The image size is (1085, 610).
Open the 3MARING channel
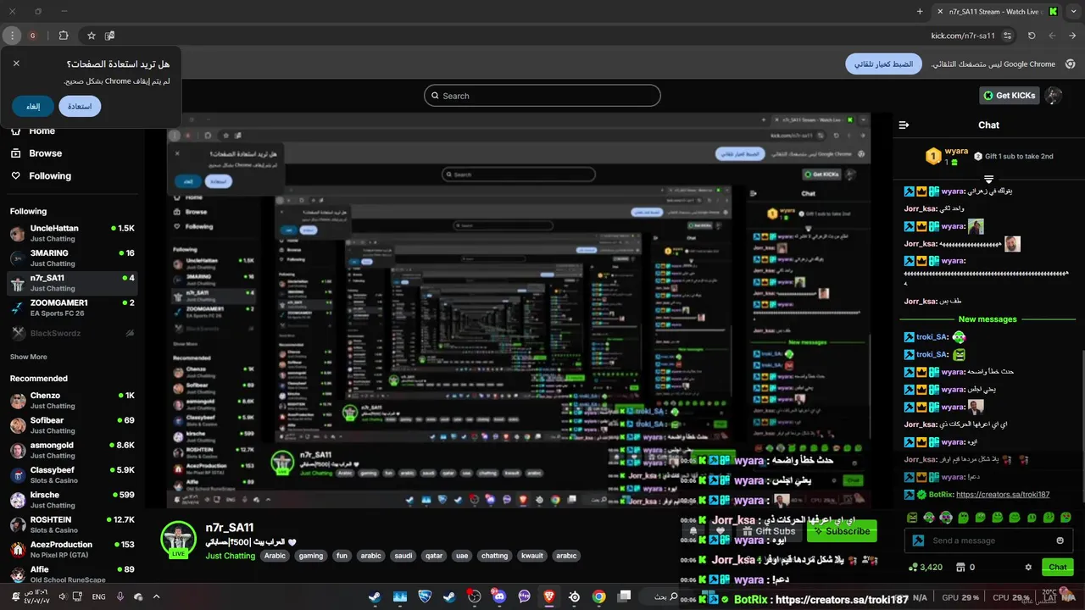72,258
